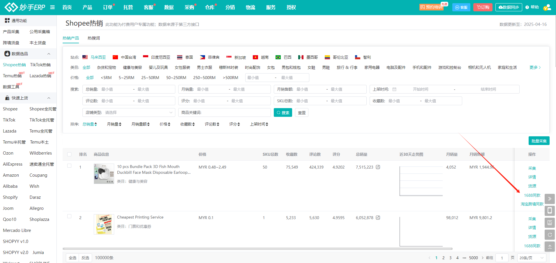Image resolution: width=556 pixels, height=263 pixels.
Task: Select the 中国台湾 site flag
Action: coord(115,57)
